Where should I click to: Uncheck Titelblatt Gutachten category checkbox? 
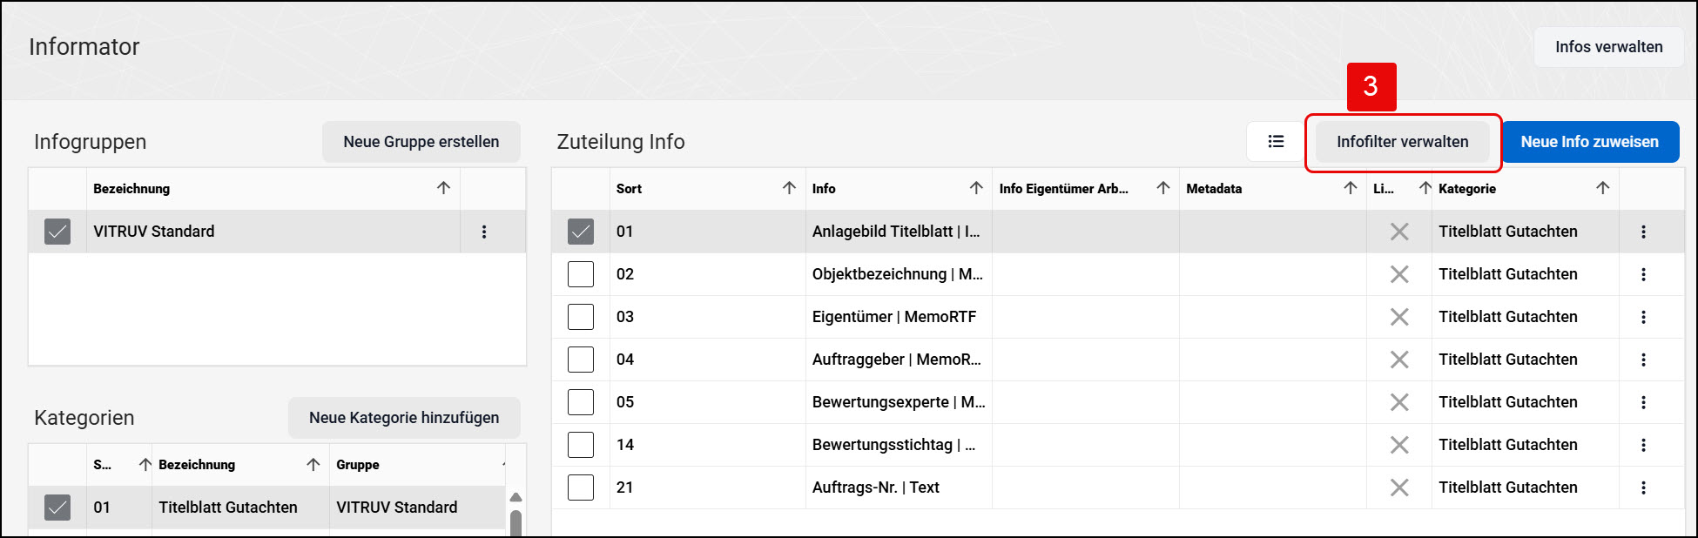pos(57,508)
